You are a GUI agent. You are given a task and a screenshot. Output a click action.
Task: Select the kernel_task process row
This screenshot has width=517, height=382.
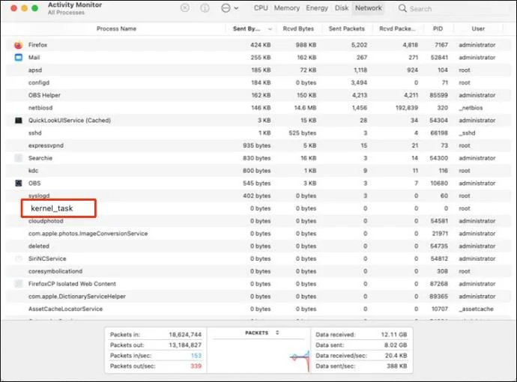pos(258,208)
